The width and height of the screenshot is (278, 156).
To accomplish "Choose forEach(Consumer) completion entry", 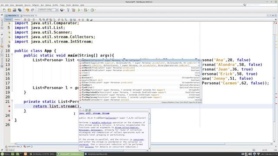I will 139,100.
